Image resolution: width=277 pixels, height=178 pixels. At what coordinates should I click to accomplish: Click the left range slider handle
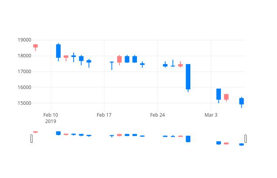click(31, 138)
